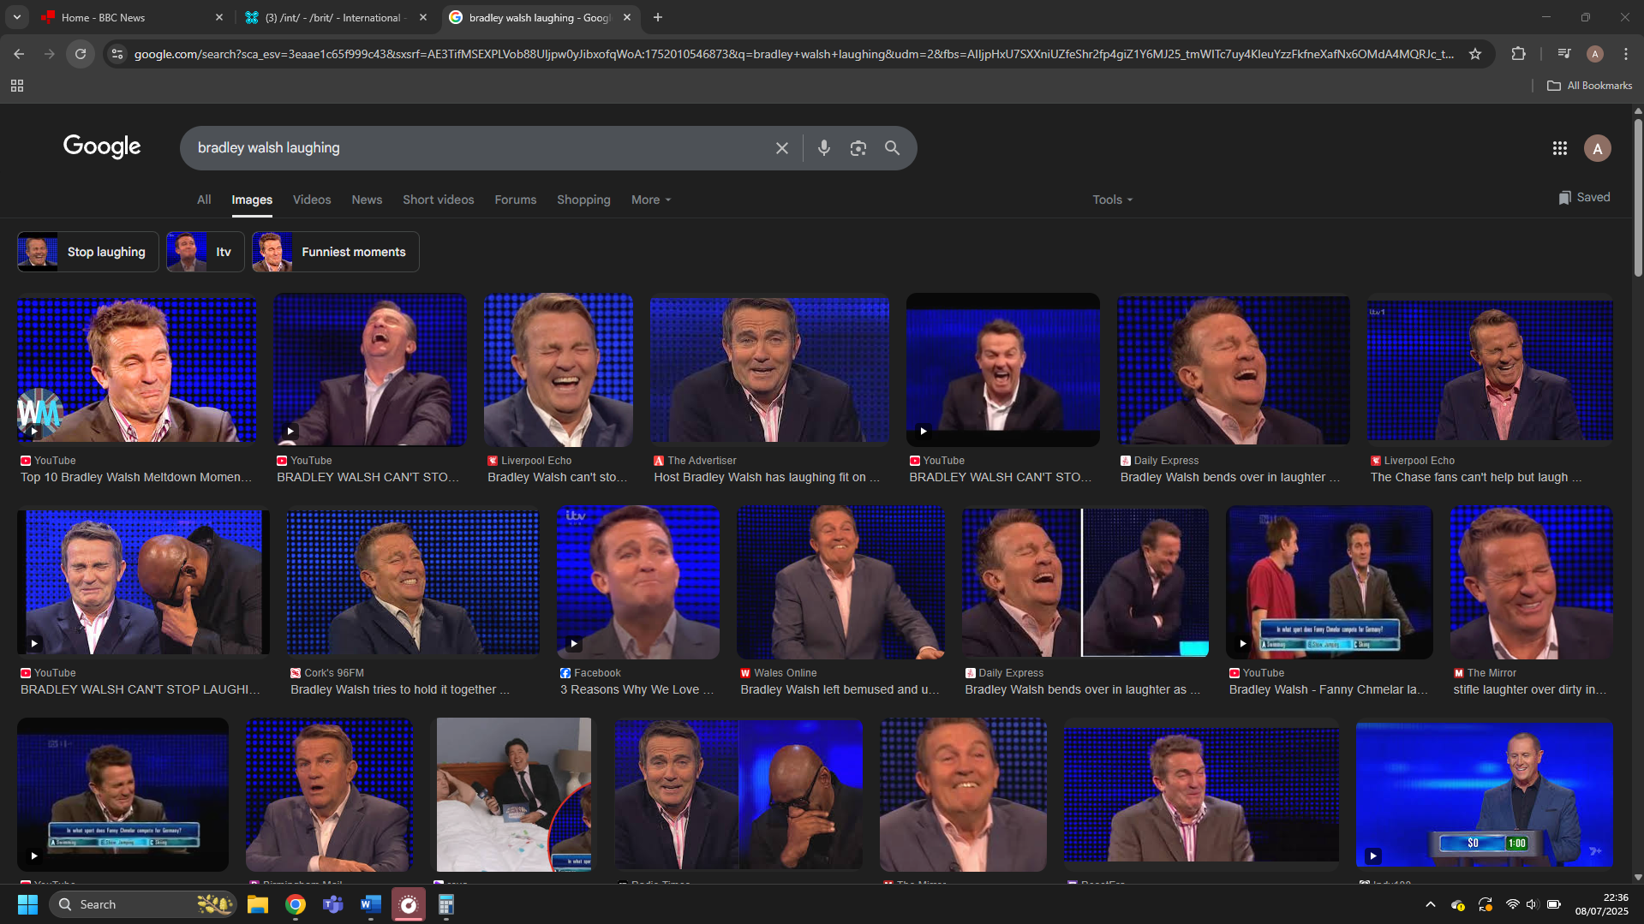Reload the current page

[81, 54]
